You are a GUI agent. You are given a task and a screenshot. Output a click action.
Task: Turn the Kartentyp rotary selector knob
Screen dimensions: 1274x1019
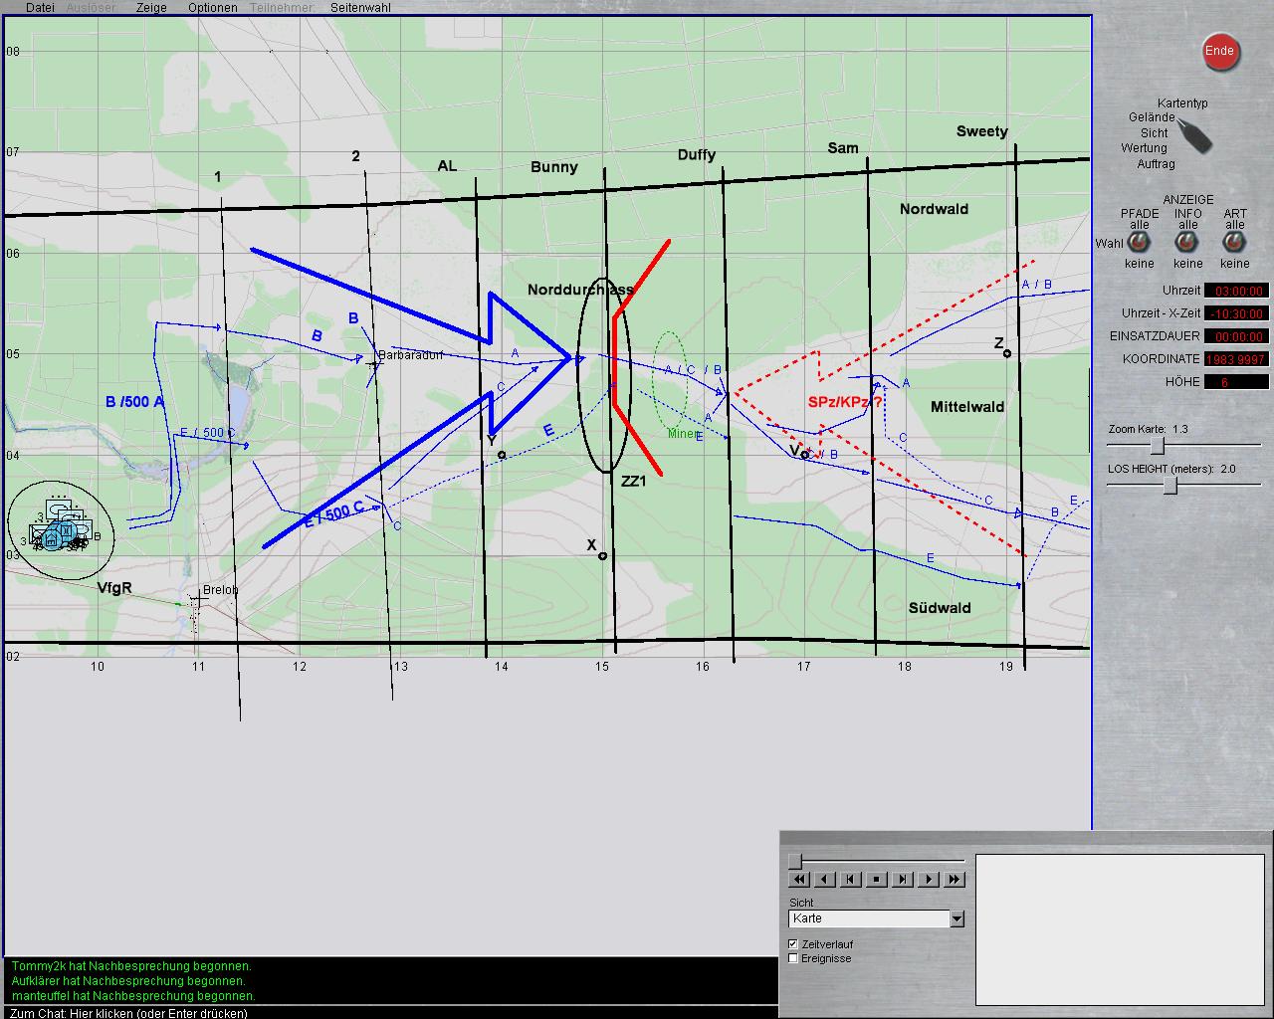point(1195,134)
